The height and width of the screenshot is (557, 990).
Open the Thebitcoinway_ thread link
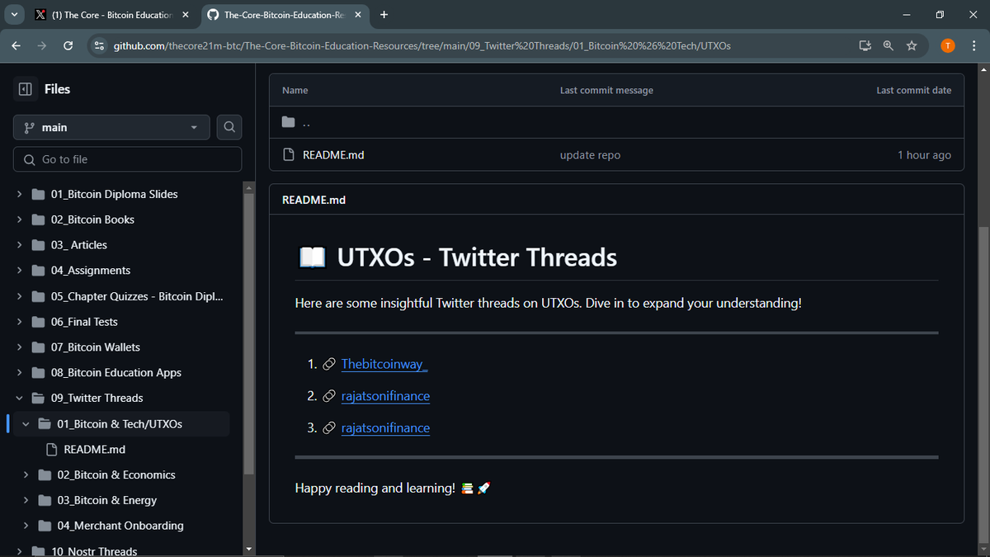point(384,364)
